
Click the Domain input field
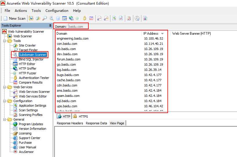(x=78, y=27)
